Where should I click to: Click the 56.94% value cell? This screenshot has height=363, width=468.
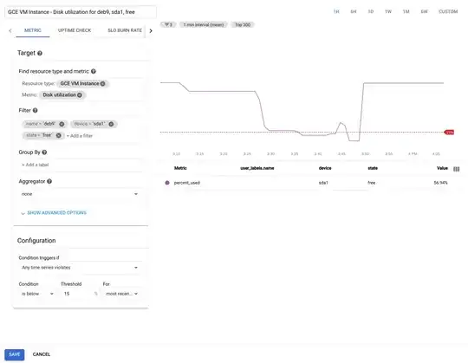pos(440,183)
